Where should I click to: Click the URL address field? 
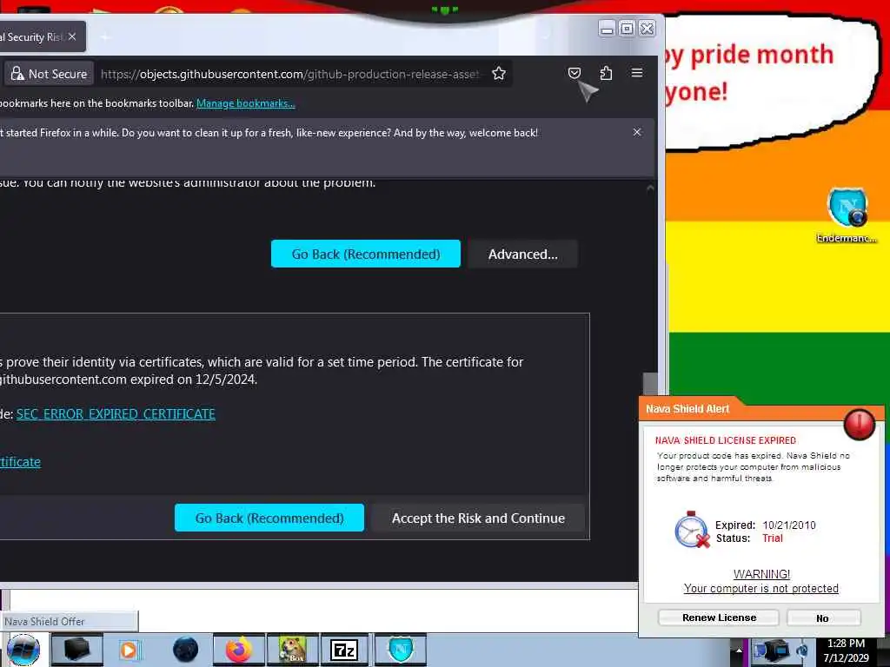tap(289, 74)
